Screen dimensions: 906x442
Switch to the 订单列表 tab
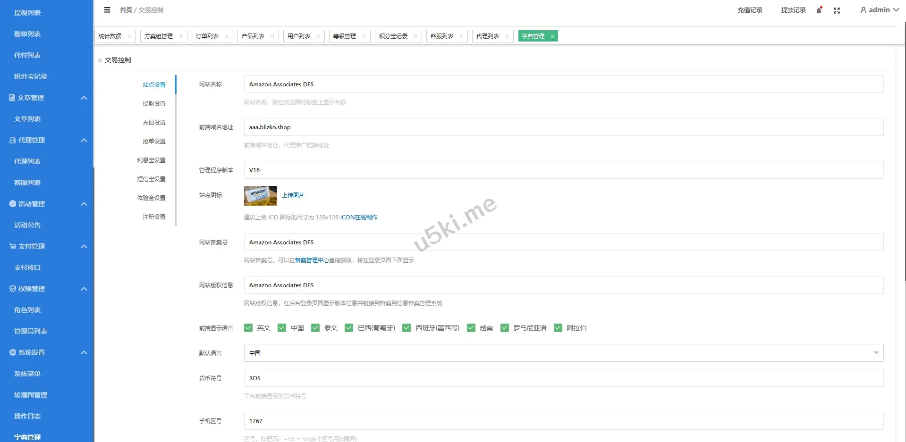(207, 36)
